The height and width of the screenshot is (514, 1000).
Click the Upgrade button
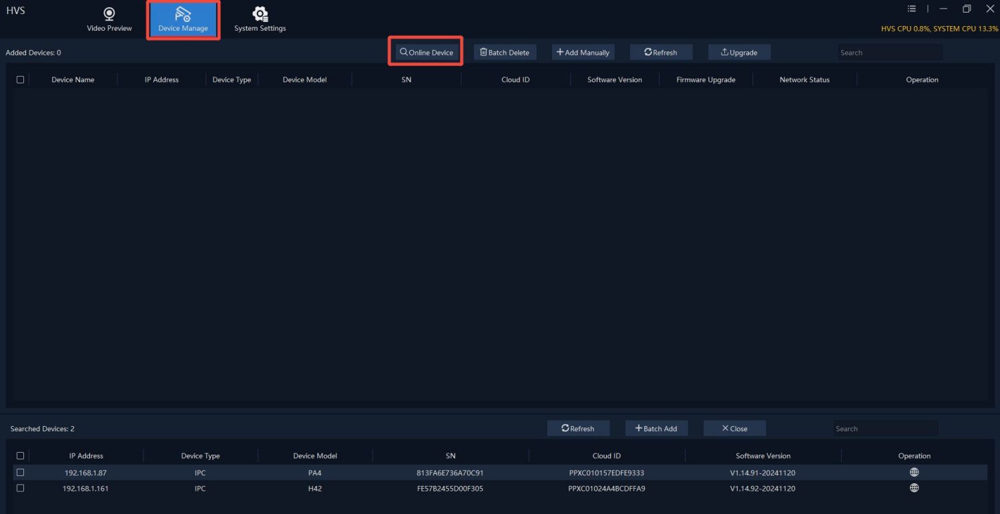[739, 52]
